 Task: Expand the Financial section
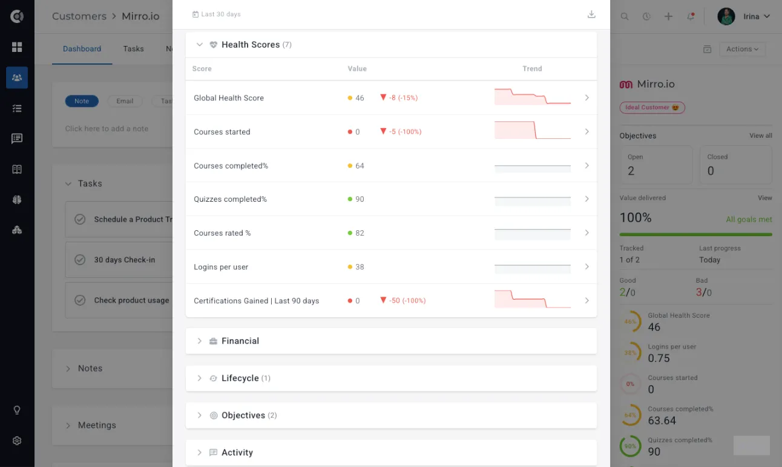pos(199,341)
